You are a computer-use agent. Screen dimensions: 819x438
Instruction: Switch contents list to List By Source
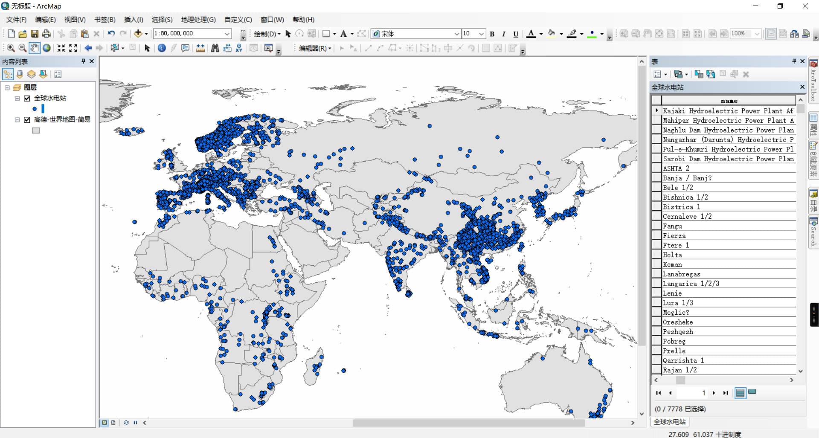[x=20, y=74]
